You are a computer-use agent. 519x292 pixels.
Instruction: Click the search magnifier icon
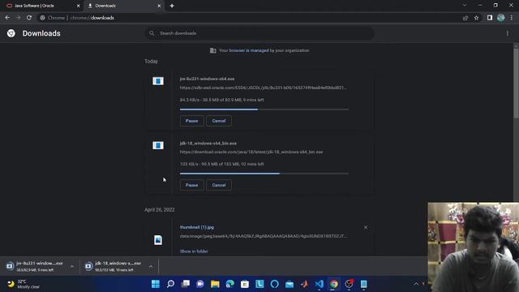(x=152, y=33)
